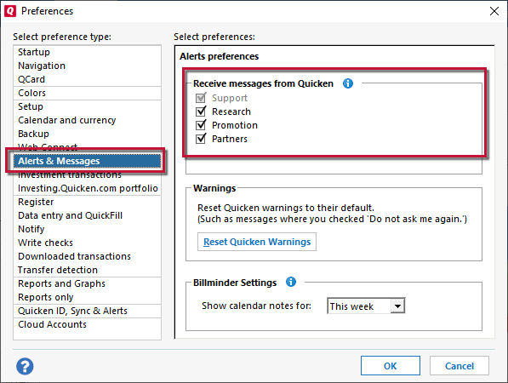Image resolution: width=508 pixels, height=383 pixels.
Task: Click Reset Quicken warnings to their default text
Action: click(x=286, y=208)
